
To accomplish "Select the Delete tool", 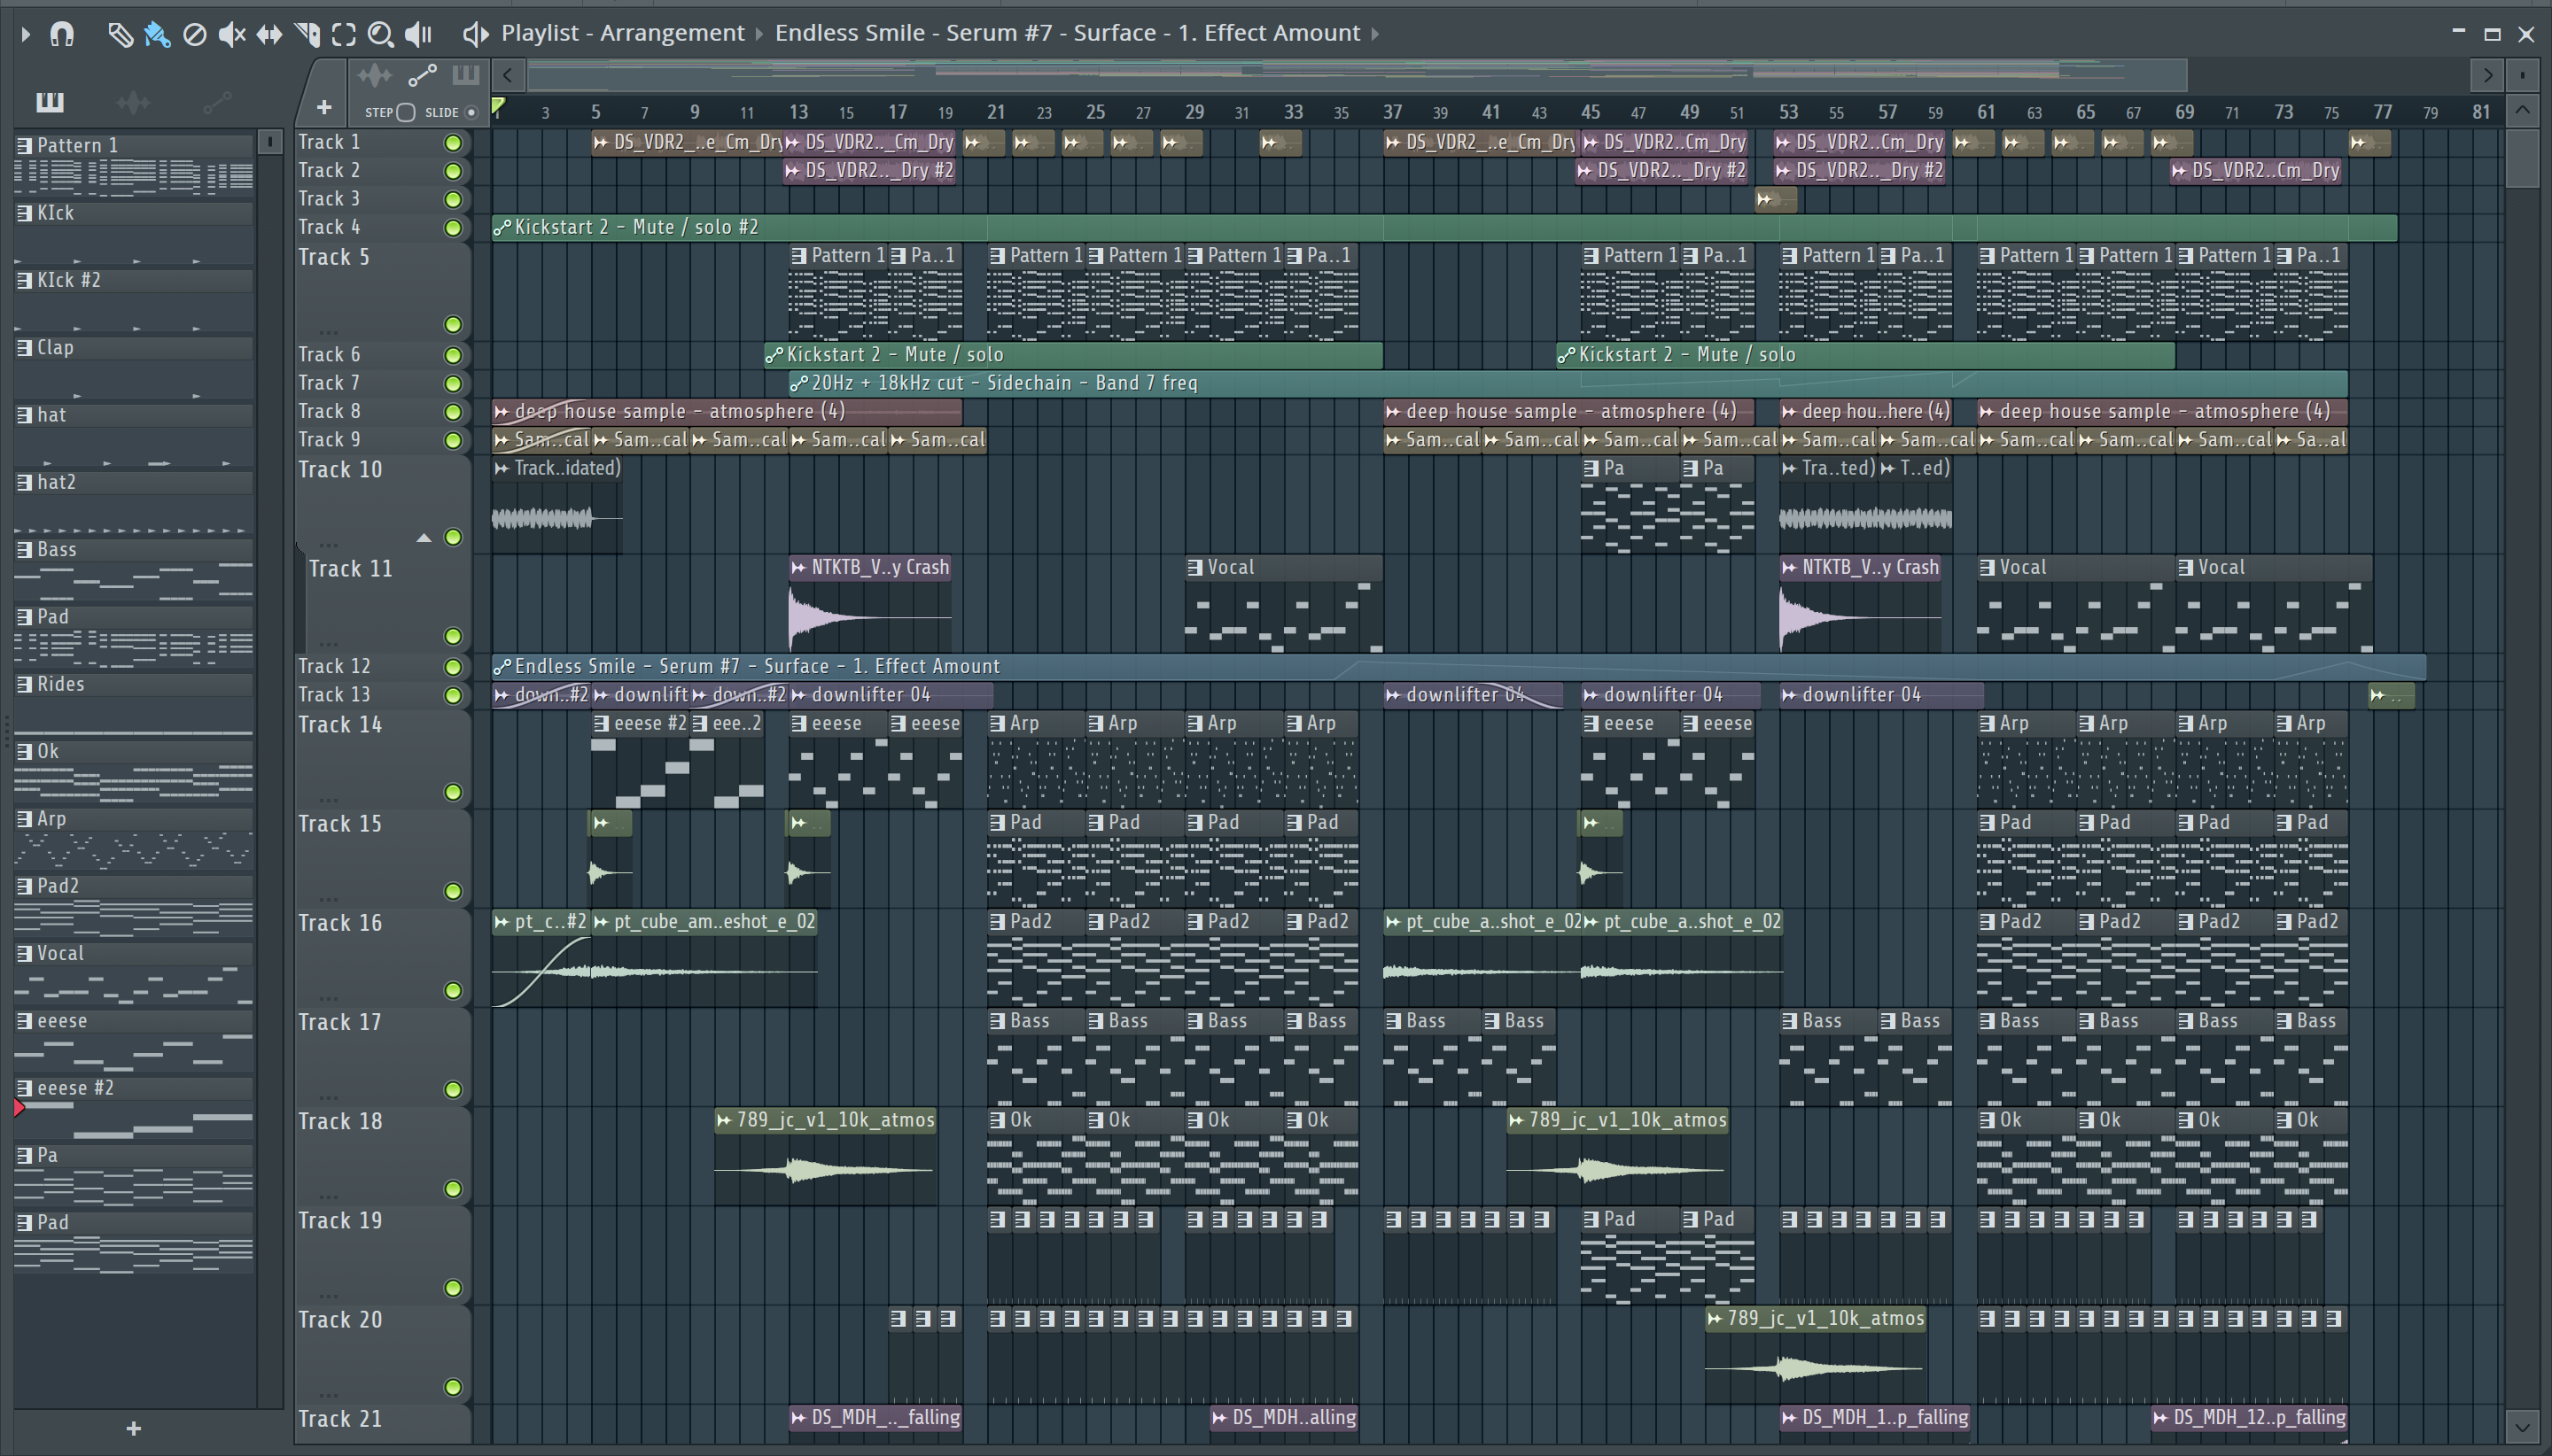I will (x=194, y=34).
